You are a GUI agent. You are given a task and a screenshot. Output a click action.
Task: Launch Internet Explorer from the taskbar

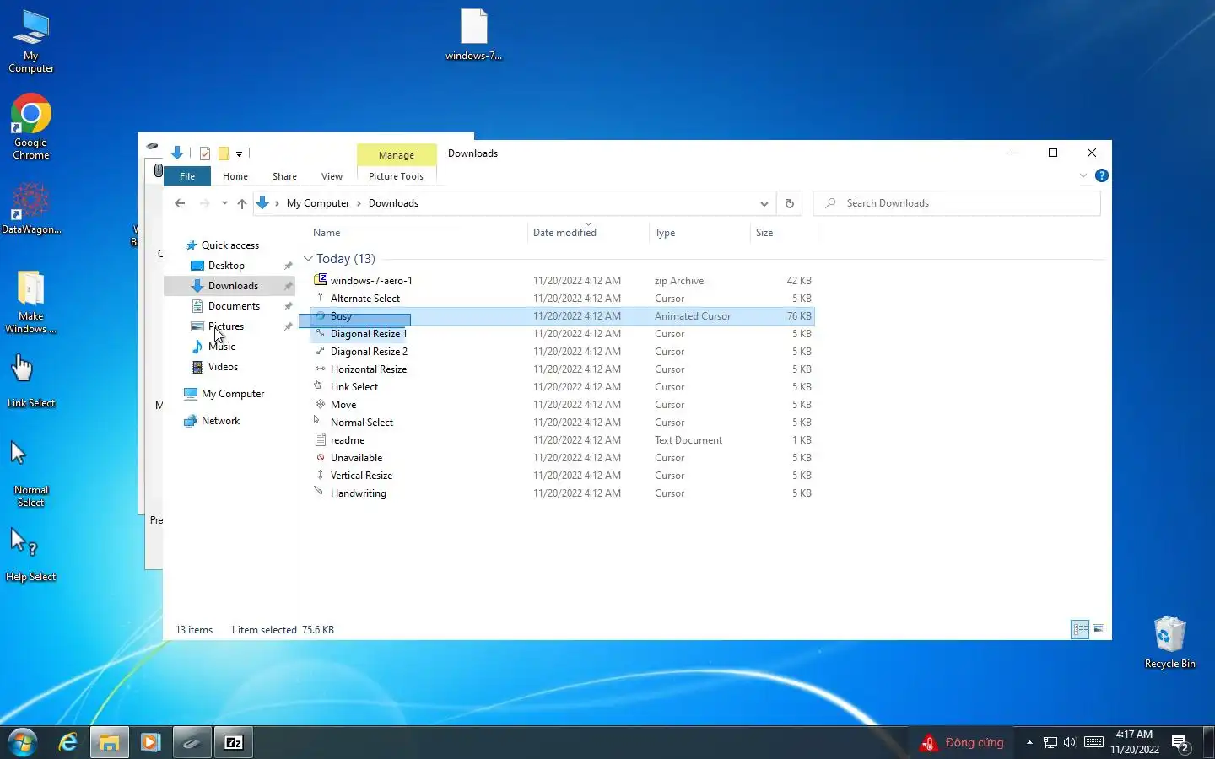67,742
